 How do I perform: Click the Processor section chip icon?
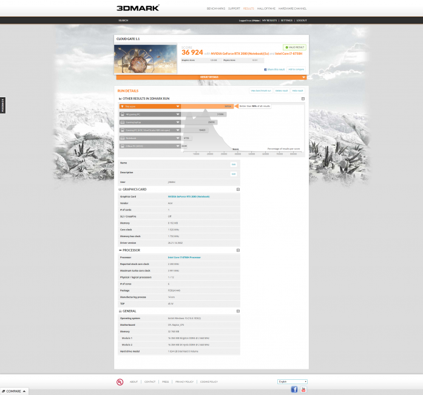coord(120,250)
